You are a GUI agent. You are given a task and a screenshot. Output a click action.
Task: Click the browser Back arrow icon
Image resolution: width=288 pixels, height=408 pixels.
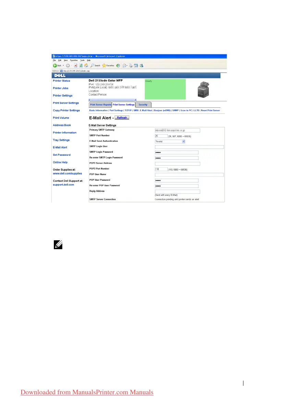click(x=55, y=66)
